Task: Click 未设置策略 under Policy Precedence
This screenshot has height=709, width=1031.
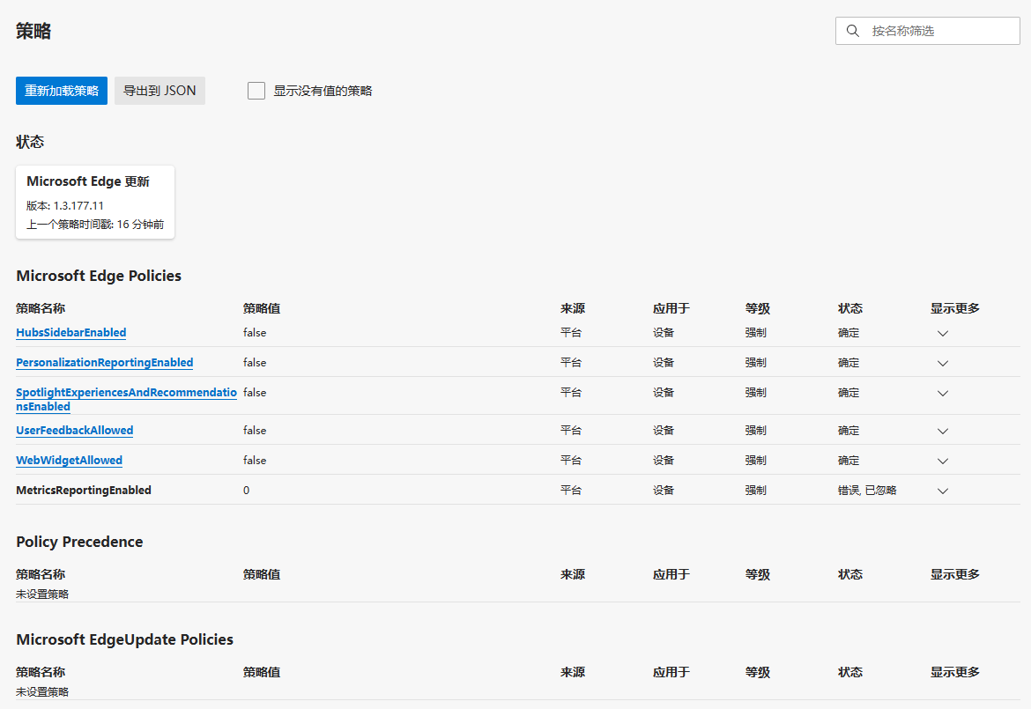Action: pyautogui.click(x=42, y=594)
